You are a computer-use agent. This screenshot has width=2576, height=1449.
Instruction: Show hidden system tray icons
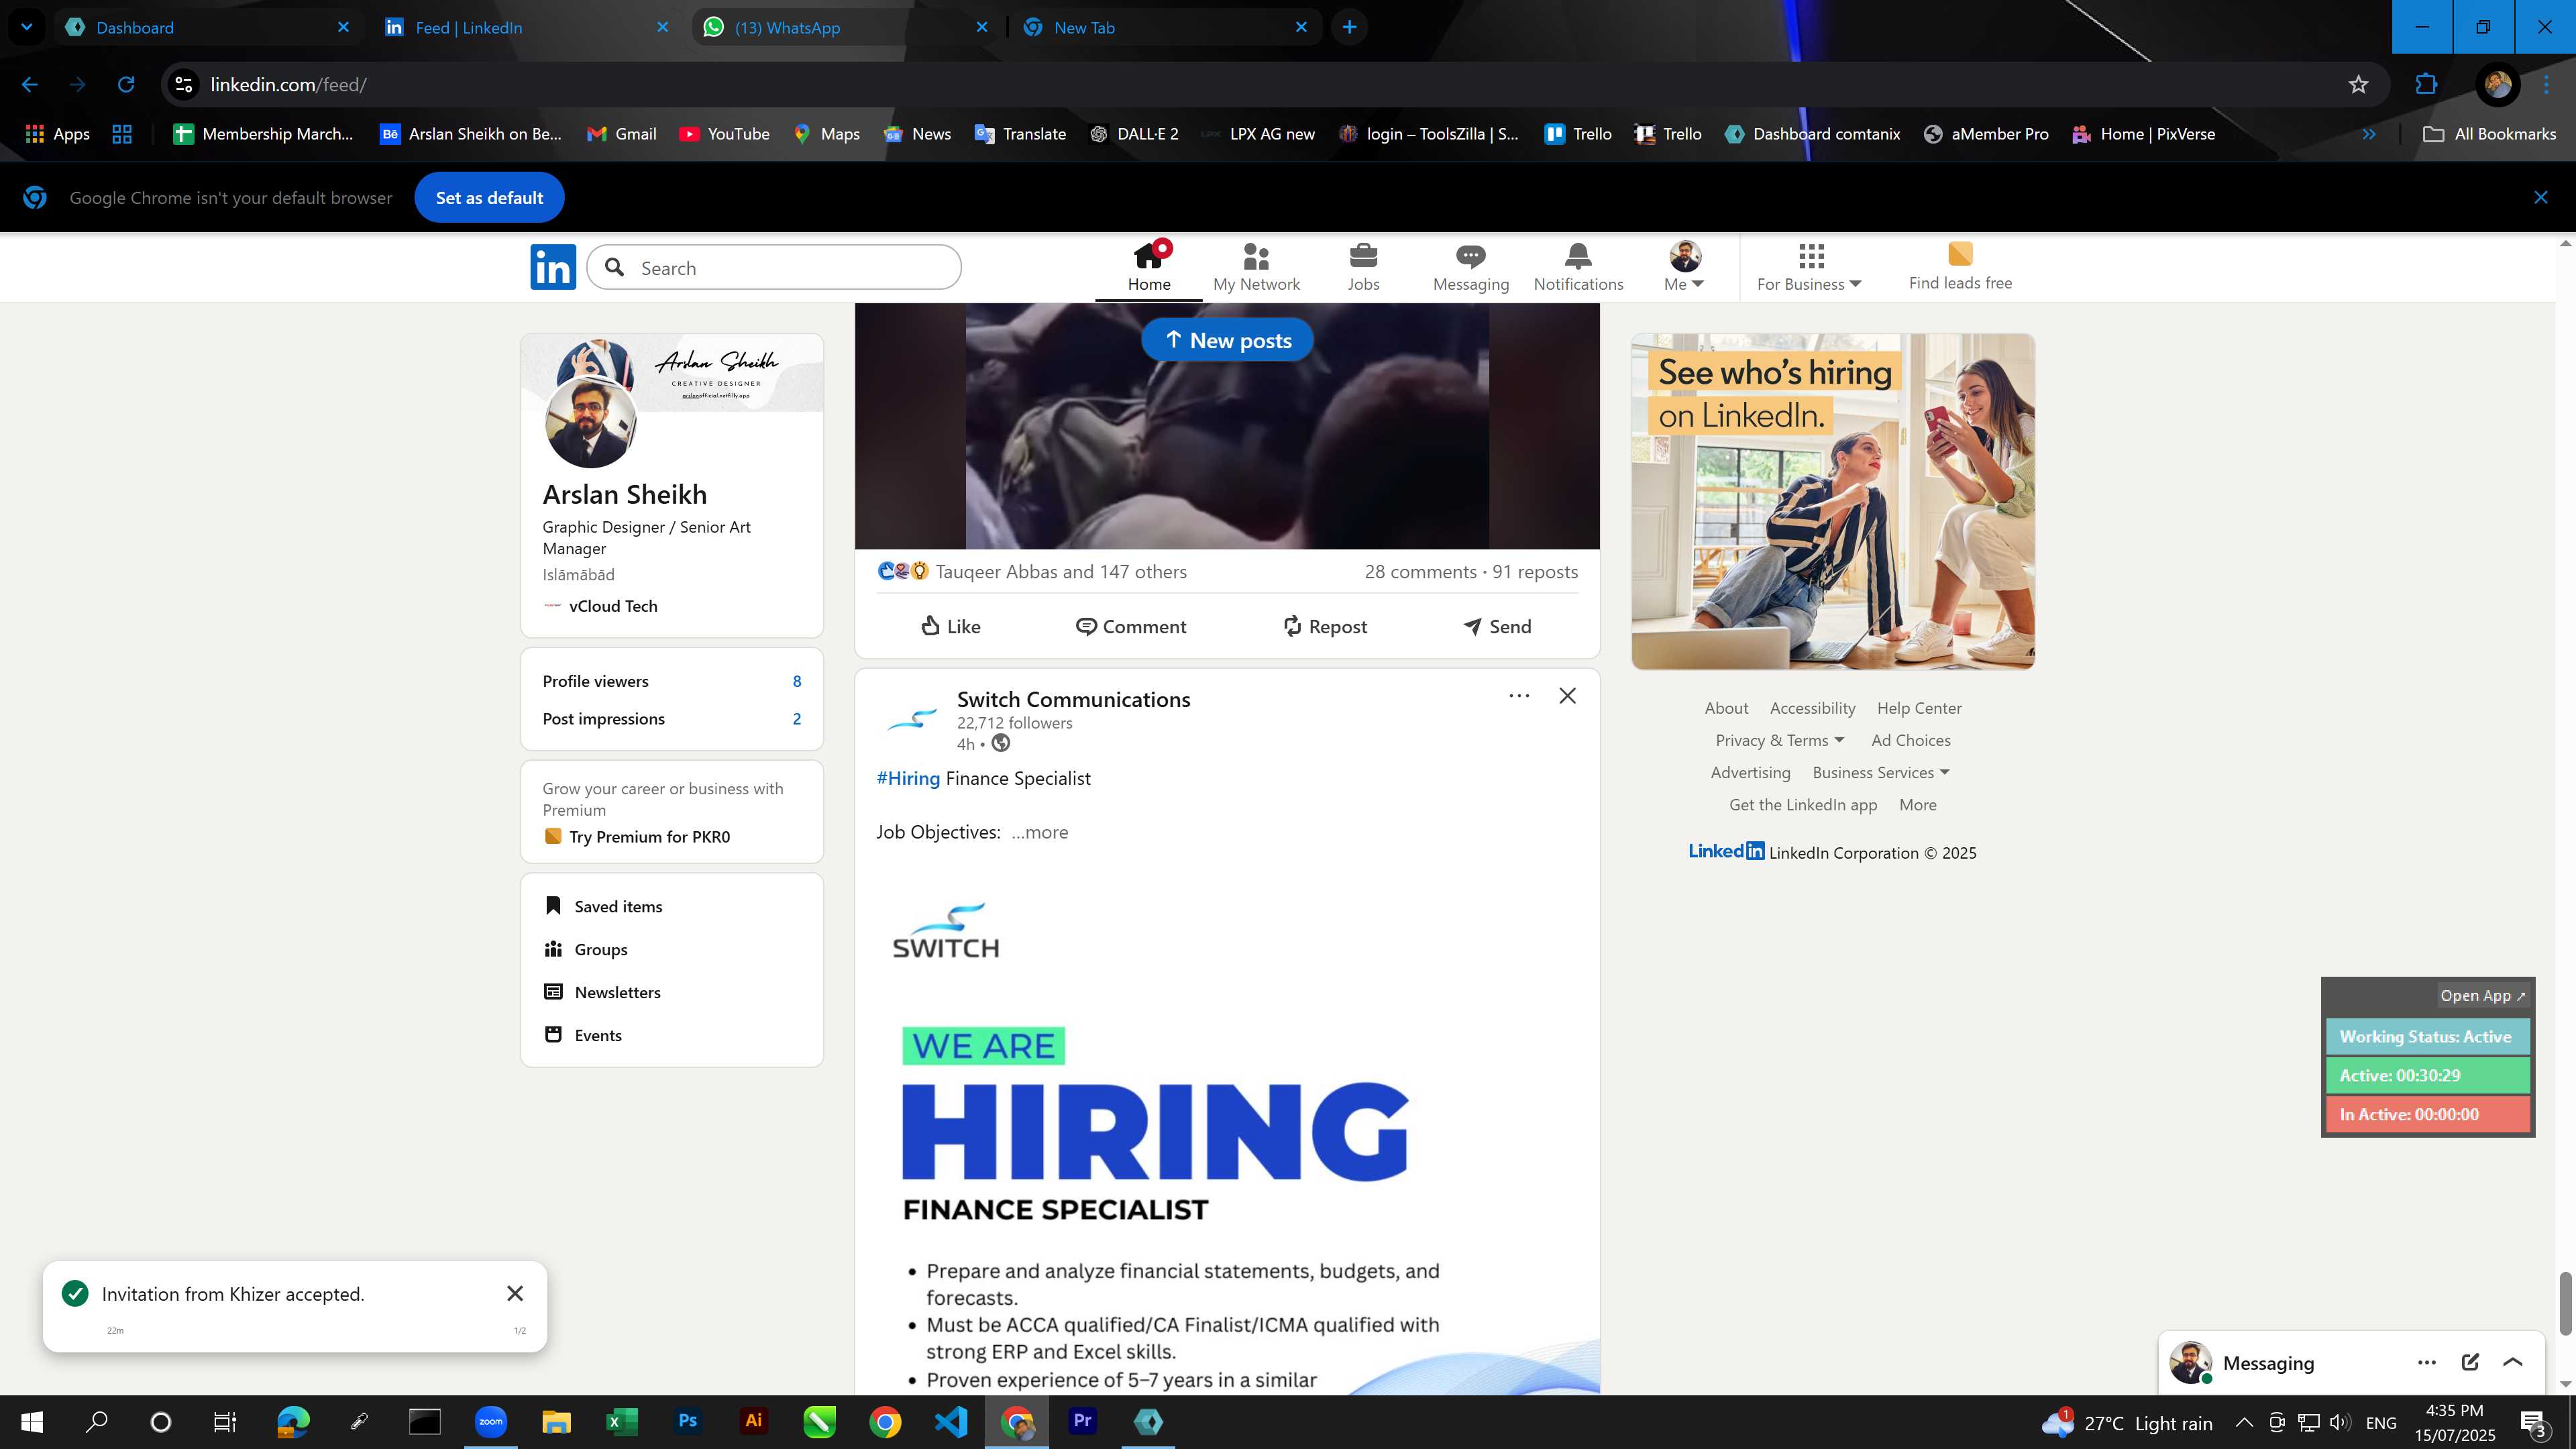2243,1422
